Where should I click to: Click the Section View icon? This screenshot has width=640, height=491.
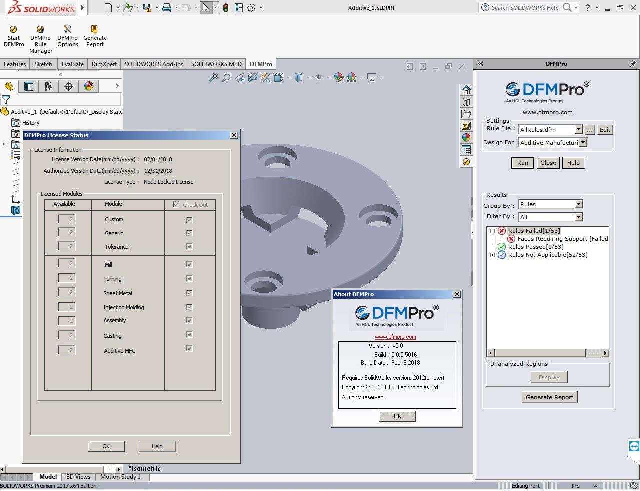coord(253,77)
